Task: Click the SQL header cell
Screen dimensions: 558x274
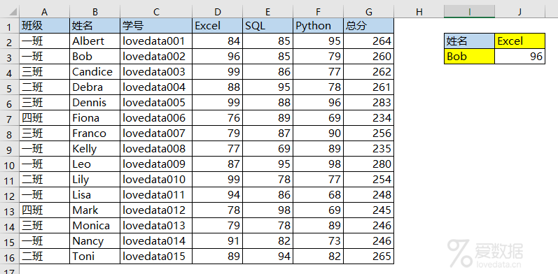Action: (268, 26)
